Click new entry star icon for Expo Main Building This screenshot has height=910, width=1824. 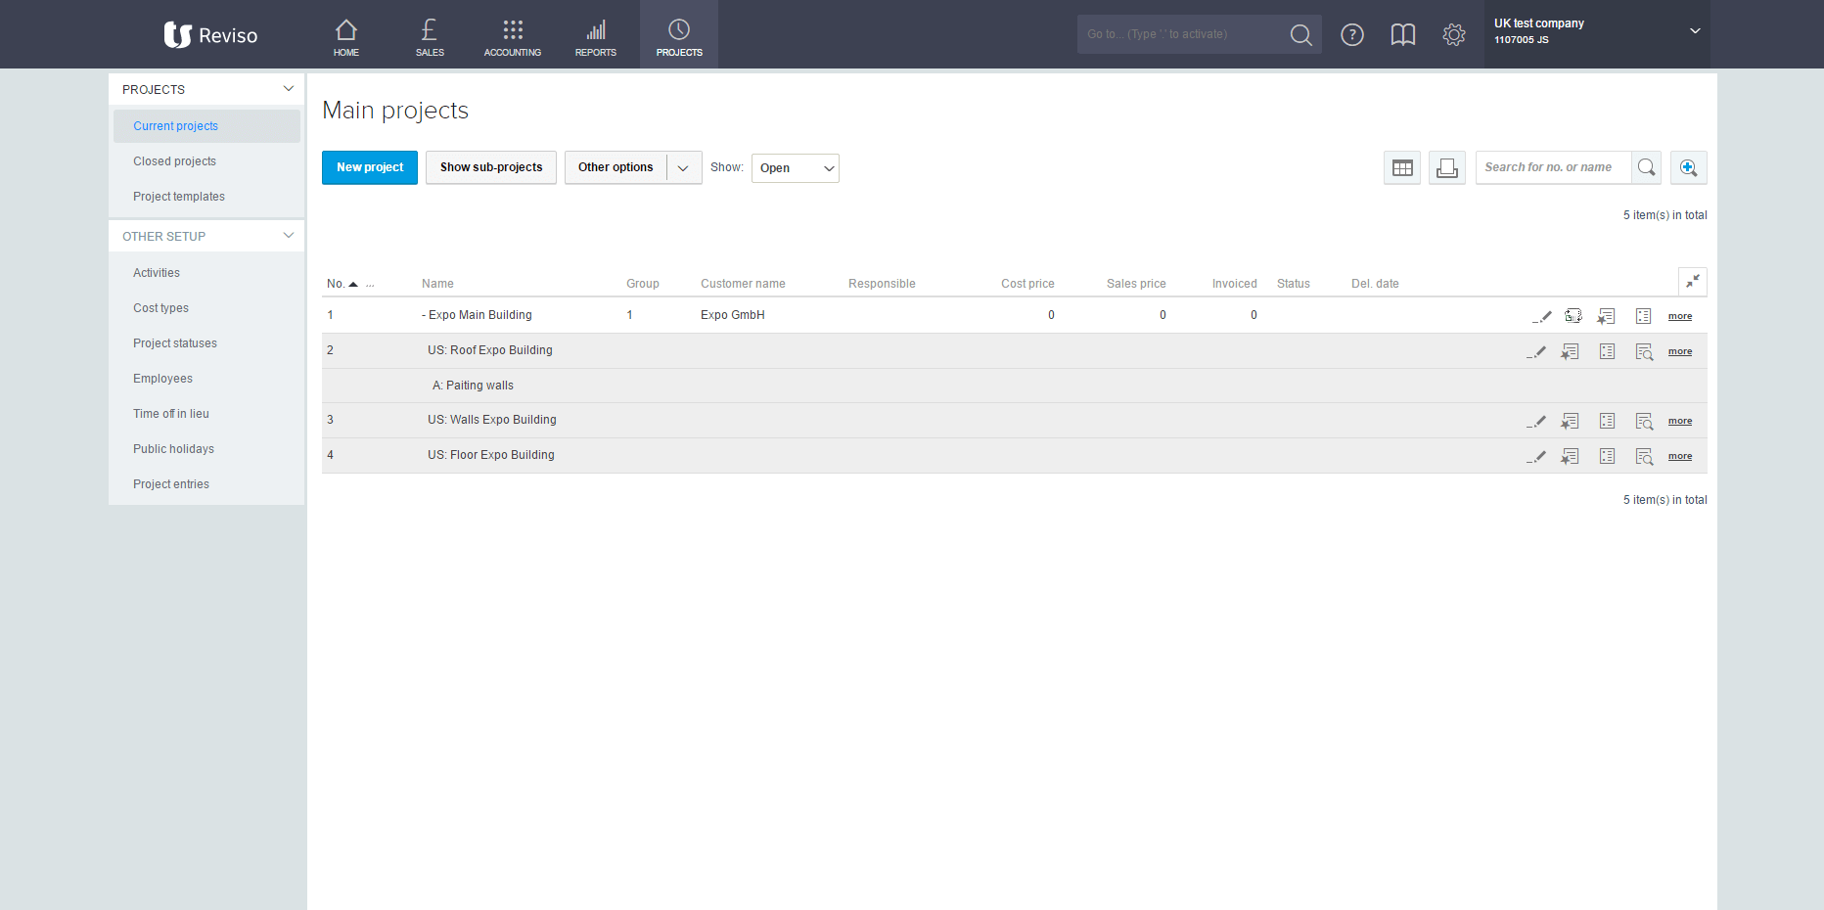[1606, 316]
